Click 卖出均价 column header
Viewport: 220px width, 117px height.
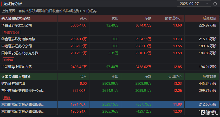pos(175,76)
